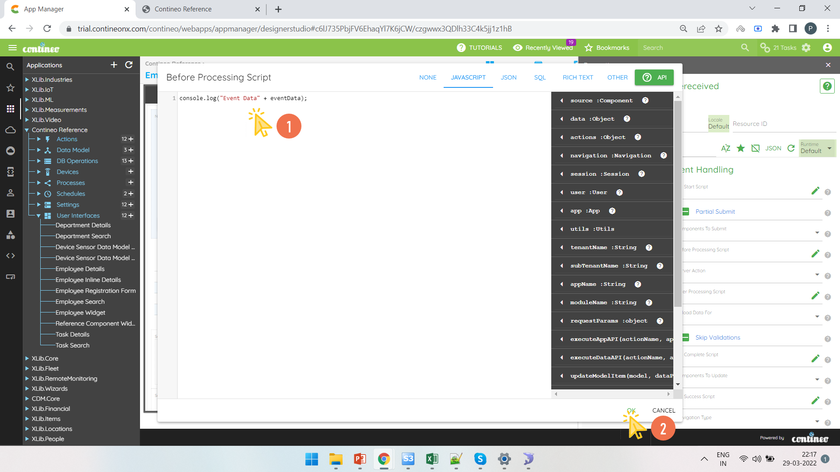Open the green API button
This screenshot has height=472, width=840.
[x=654, y=77]
